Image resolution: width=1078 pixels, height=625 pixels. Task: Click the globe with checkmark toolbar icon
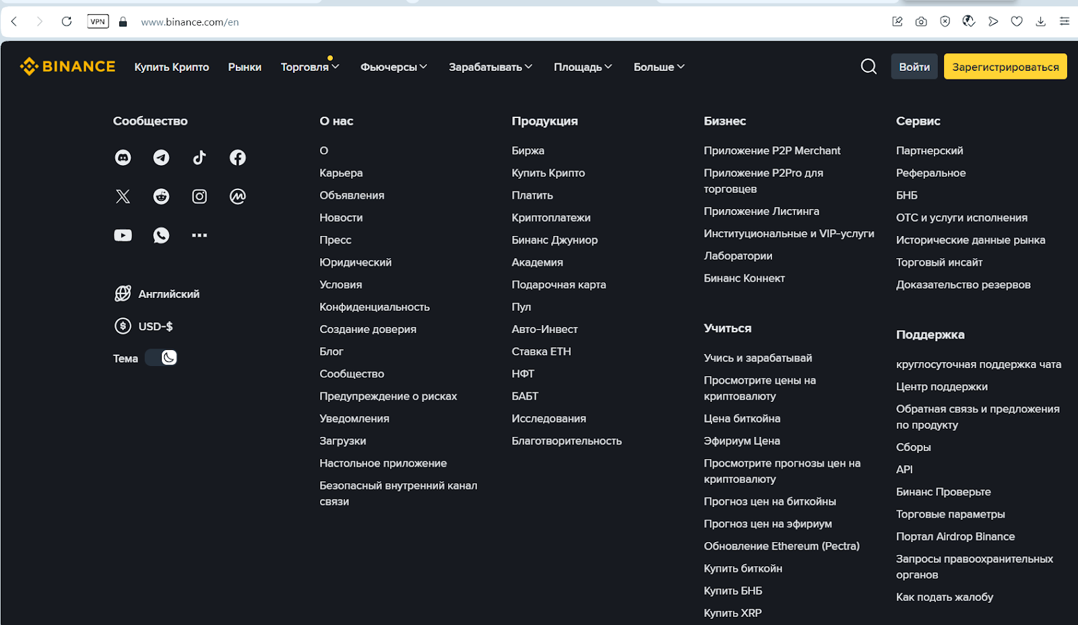click(969, 22)
